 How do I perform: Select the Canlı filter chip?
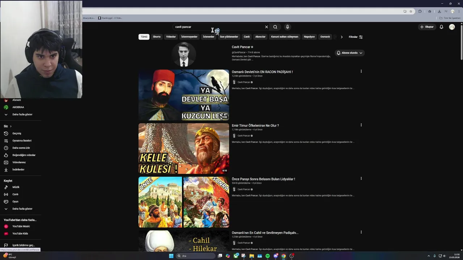point(247,37)
